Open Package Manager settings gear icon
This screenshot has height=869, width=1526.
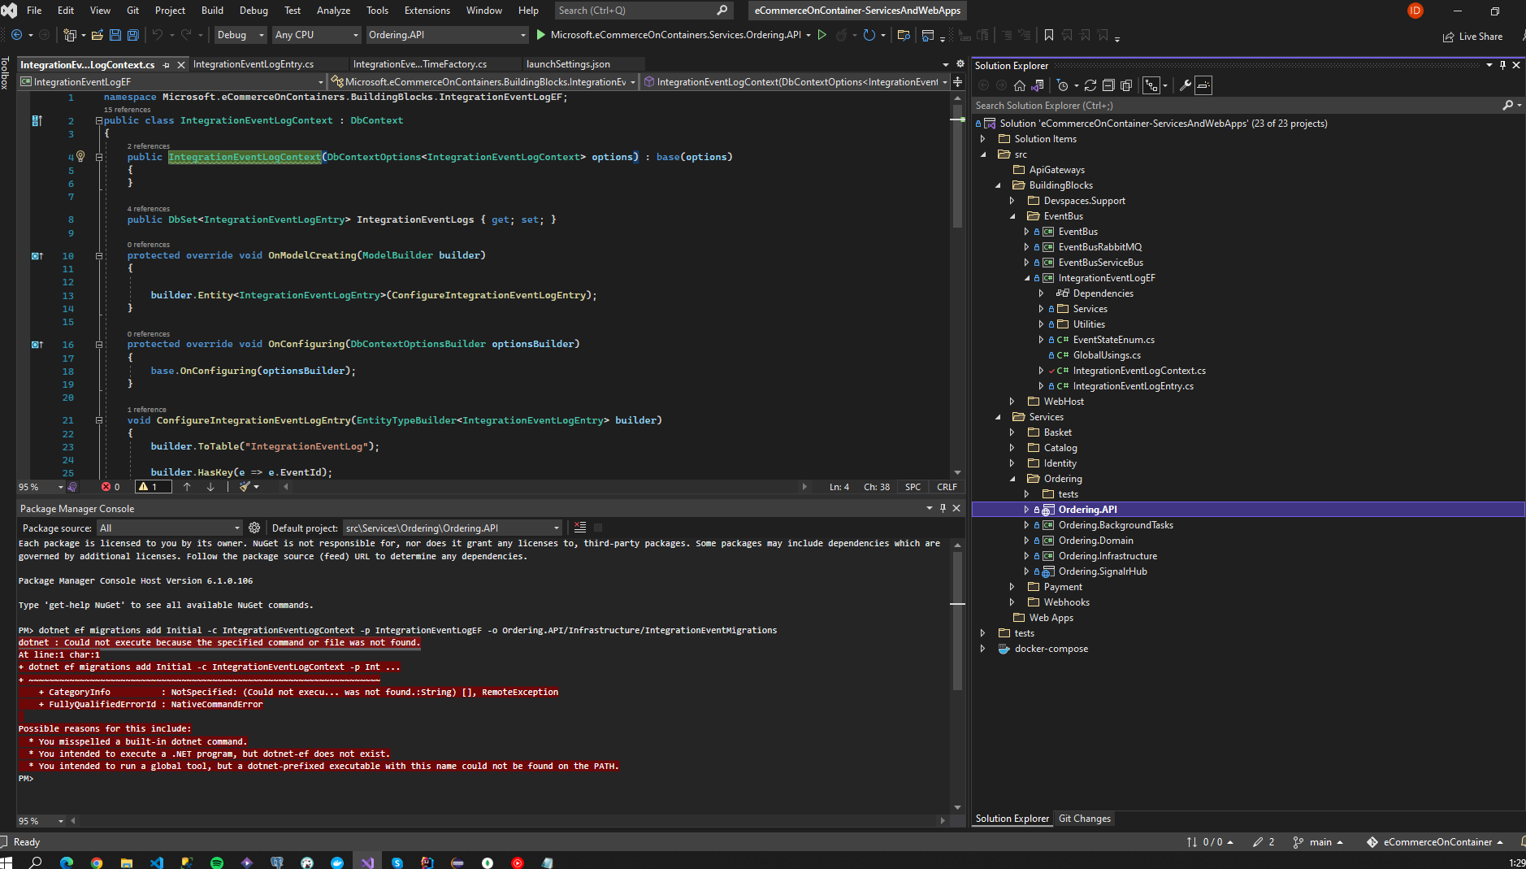[x=254, y=528]
